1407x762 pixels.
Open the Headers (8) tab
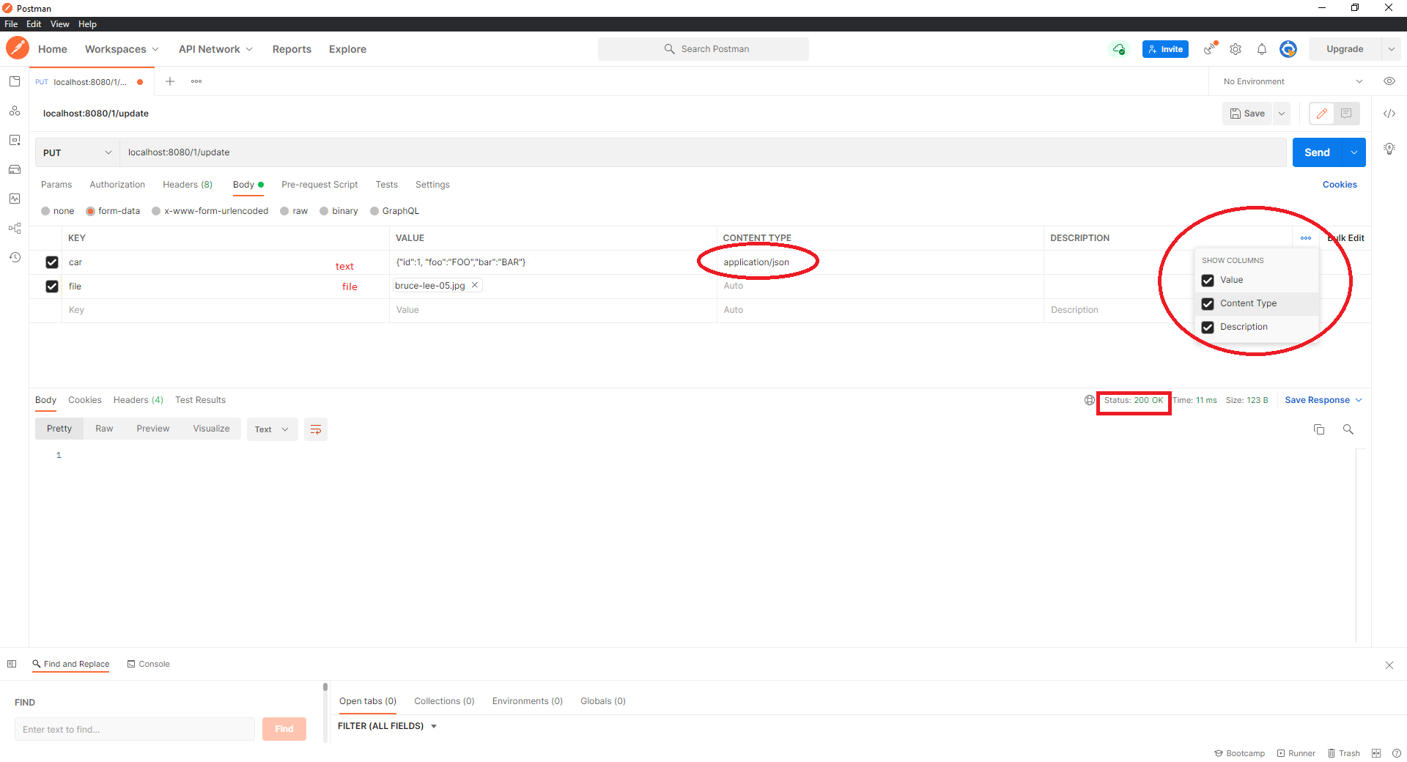(x=188, y=185)
